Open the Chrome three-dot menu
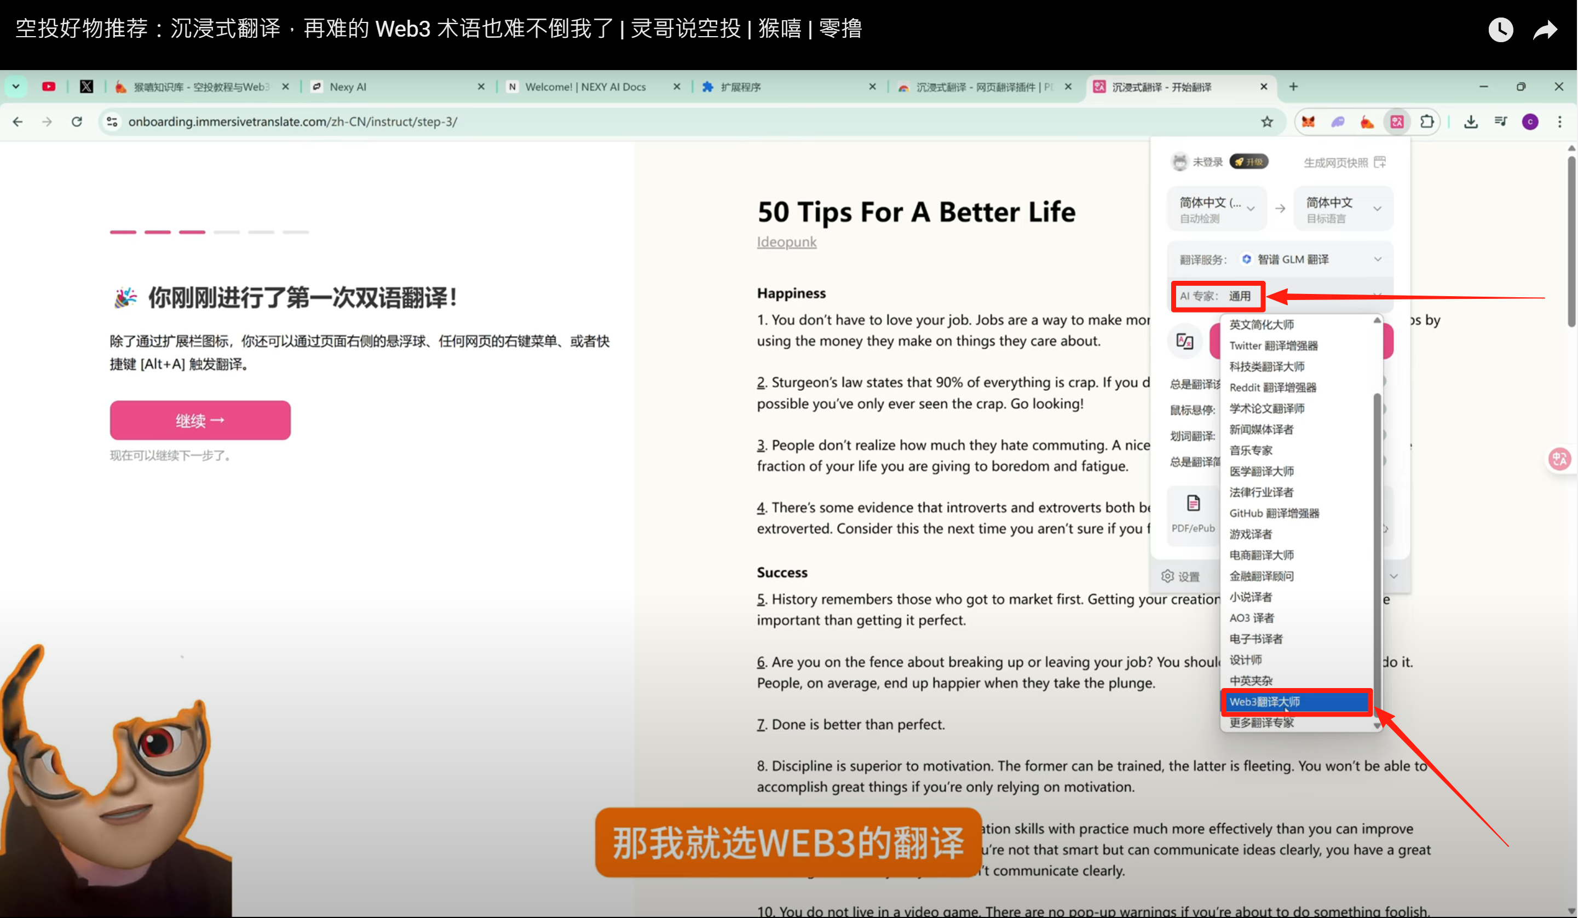The height and width of the screenshot is (918, 1578). [x=1559, y=122]
